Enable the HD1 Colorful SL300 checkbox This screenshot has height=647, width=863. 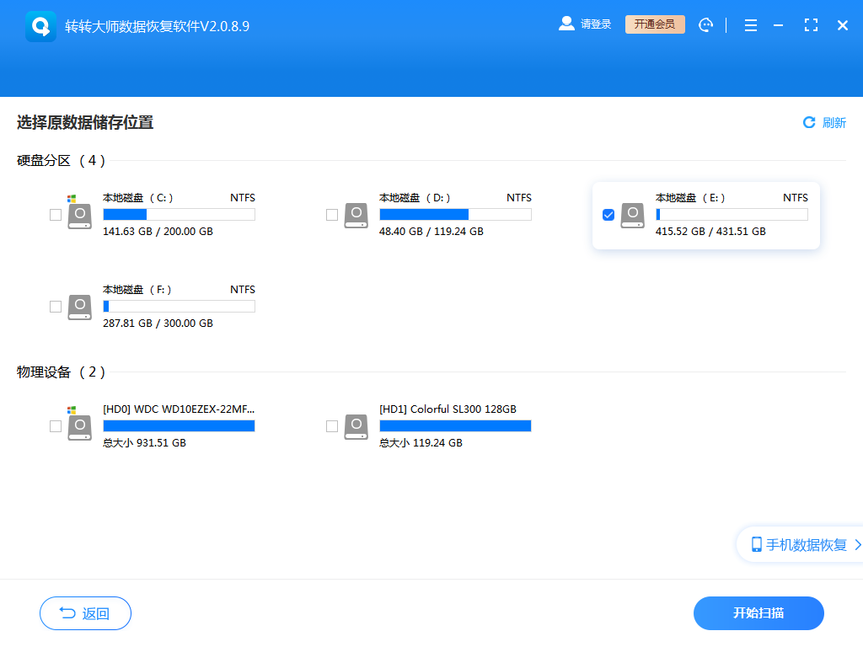coord(332,427)
